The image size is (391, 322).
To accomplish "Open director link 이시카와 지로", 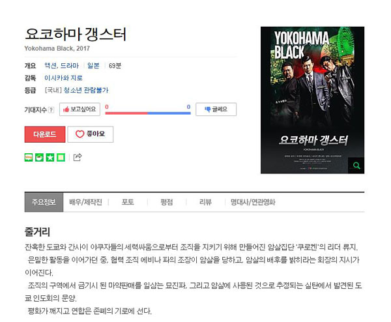I will (x=63, y=78).
